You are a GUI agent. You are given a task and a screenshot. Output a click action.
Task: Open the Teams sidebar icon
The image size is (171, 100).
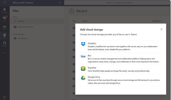click(5, 27)
